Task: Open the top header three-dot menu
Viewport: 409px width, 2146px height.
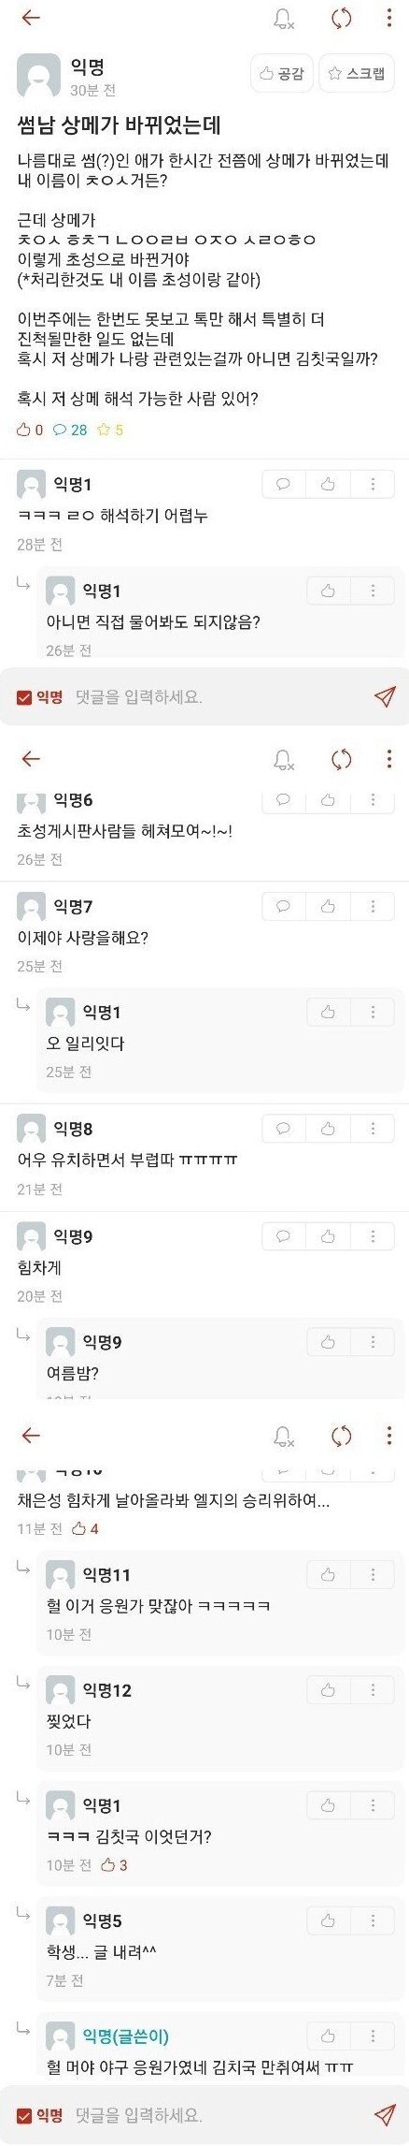Action: click(389, 18)
